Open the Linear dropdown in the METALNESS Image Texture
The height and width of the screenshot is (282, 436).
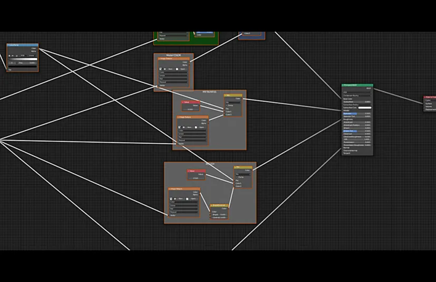192,134
